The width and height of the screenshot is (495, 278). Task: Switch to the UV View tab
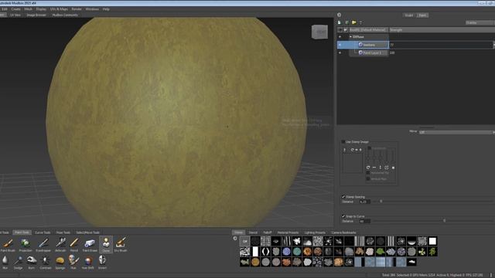pos(15,15)
